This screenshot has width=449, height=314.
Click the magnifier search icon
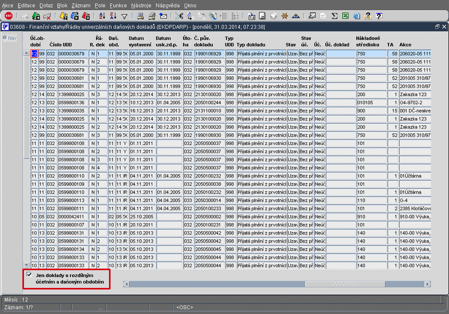click(x=213, y=16)
